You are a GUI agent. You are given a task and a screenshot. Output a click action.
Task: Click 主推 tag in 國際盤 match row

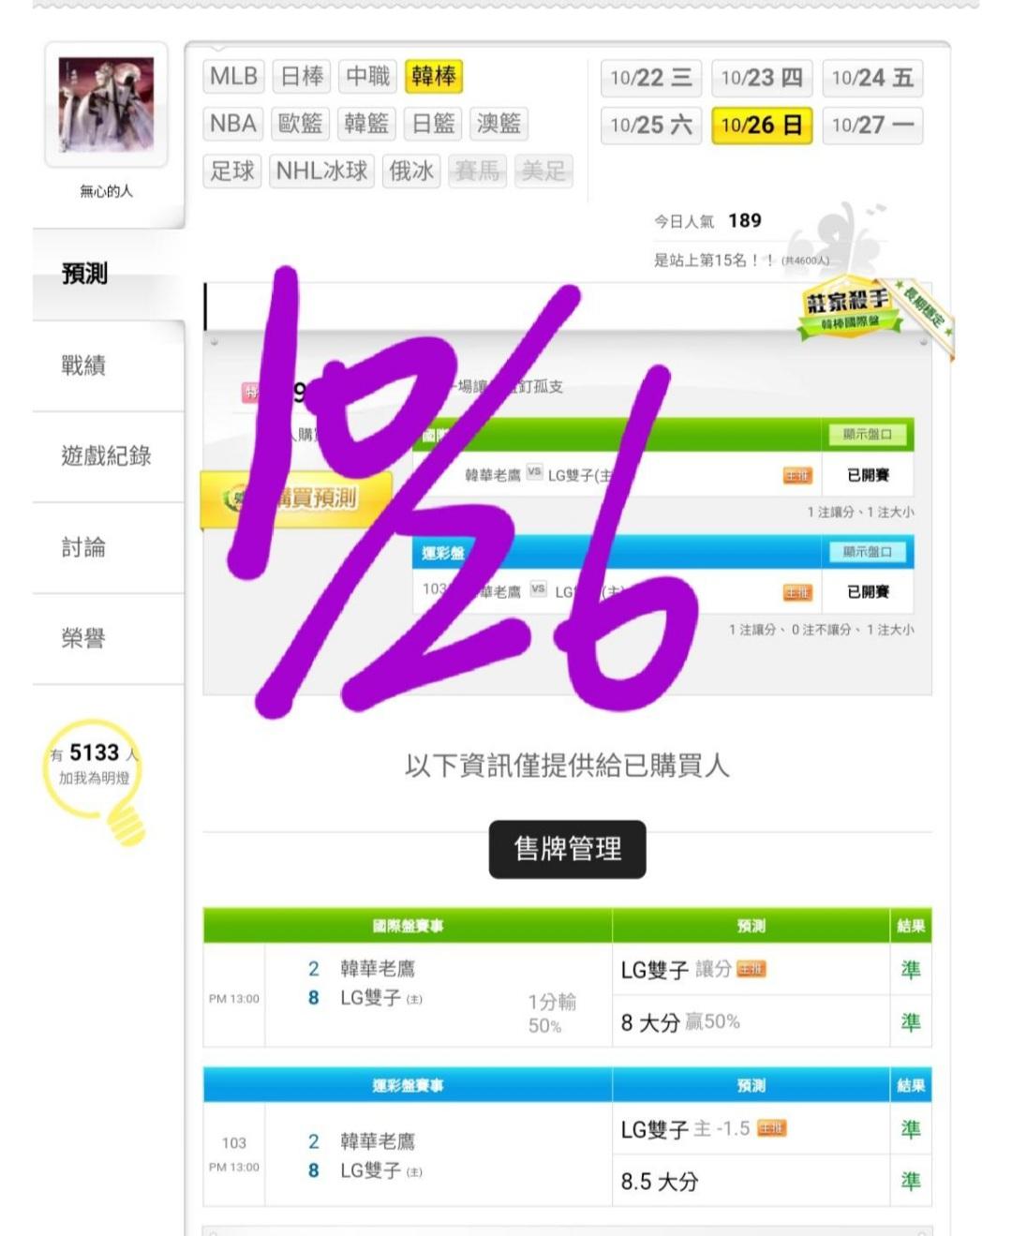[797, 476]
